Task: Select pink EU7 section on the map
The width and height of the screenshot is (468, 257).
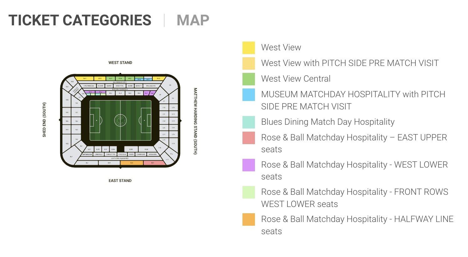Action: pos(153,163)
